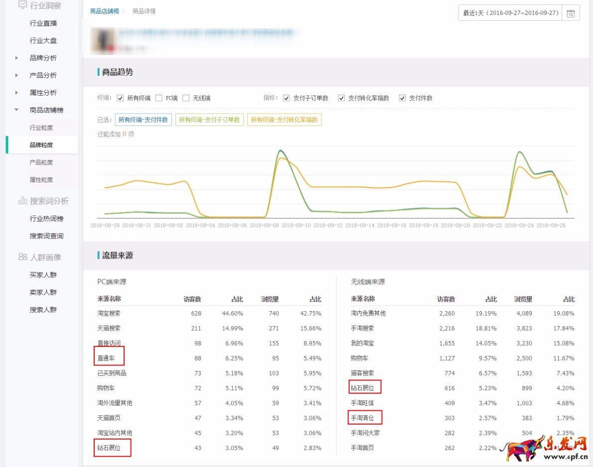Open 买家人群 in the sidebar
The height and width of the screenshot is (467, 593).
[43, 275]
